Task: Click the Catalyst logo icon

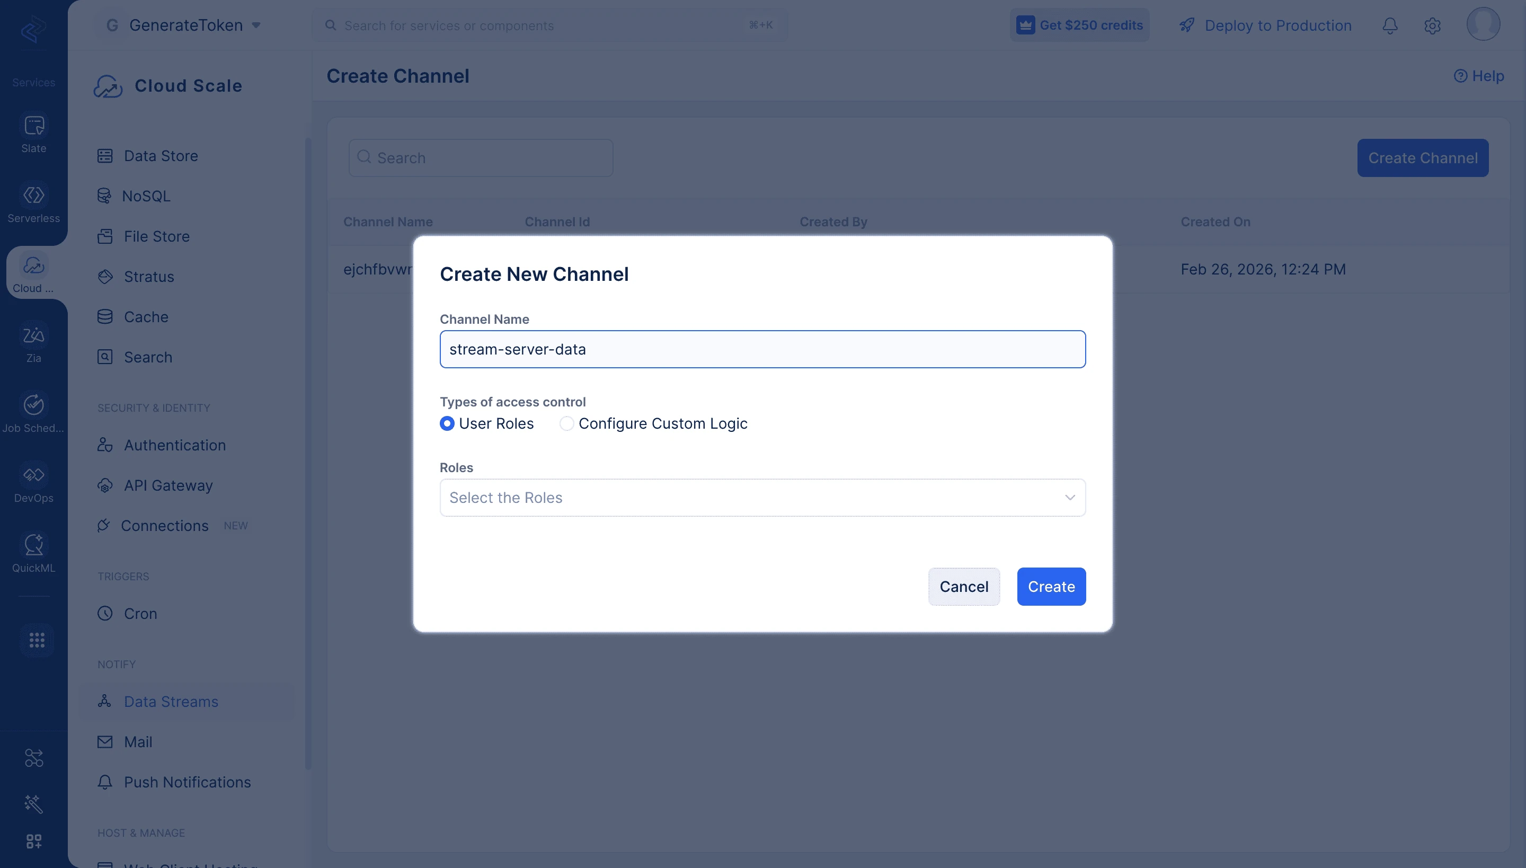Action: (33, 29)
